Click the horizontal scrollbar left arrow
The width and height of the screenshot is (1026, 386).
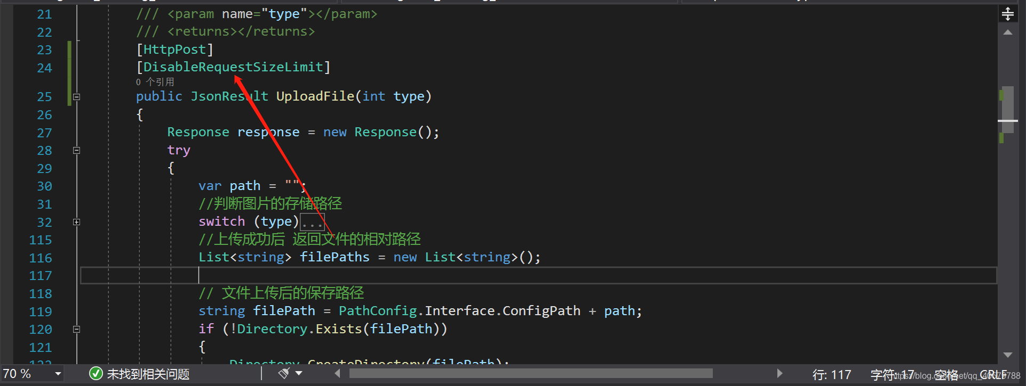pyautogui.click(x=338, y=374)
